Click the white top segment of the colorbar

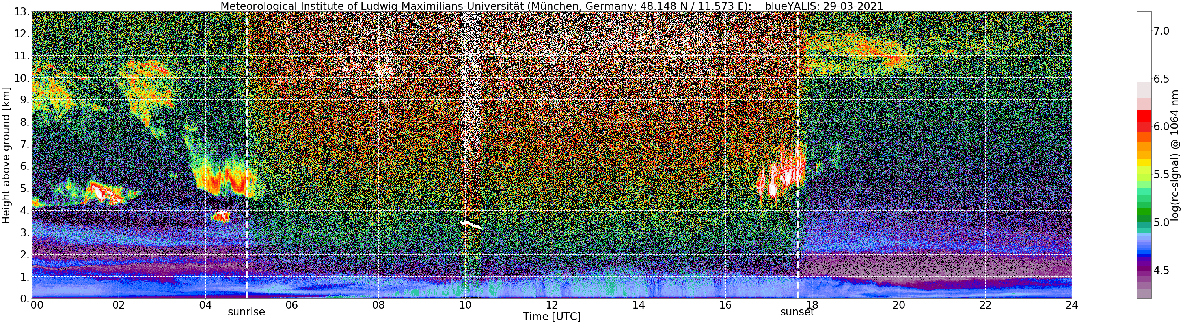point(1144,47)
